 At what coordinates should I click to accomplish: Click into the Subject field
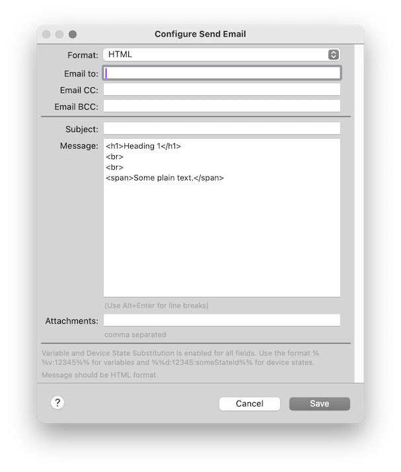point(222,128)
